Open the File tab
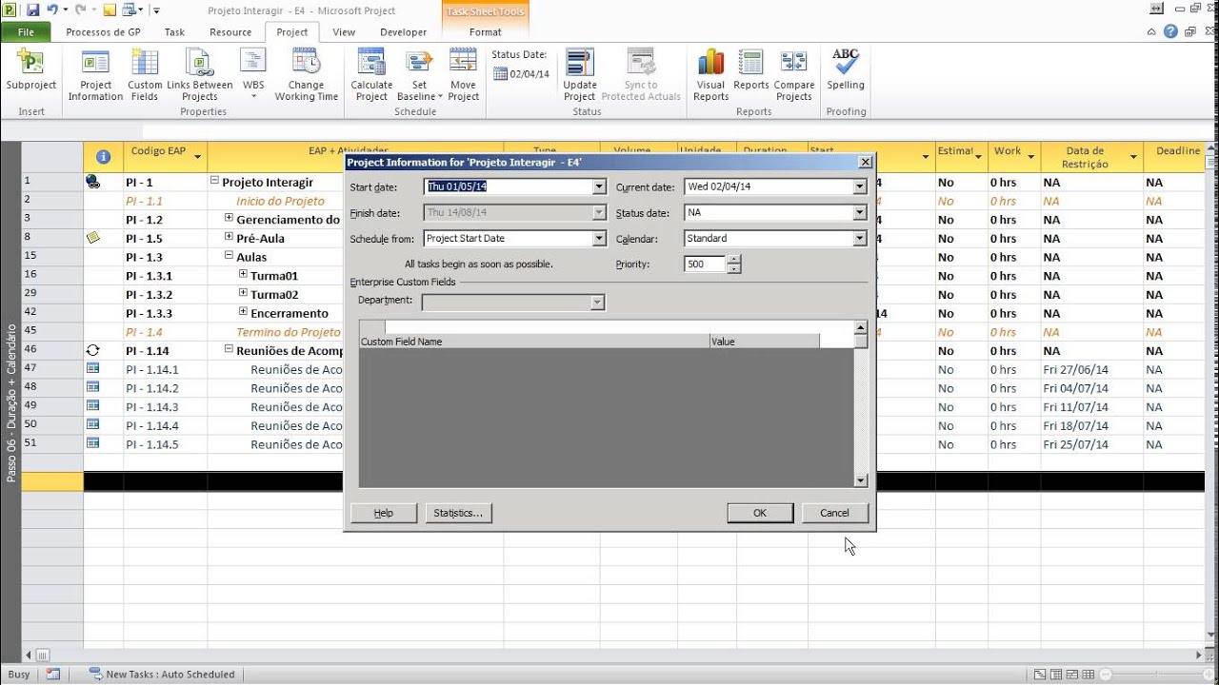 click(x=26, y=31)
